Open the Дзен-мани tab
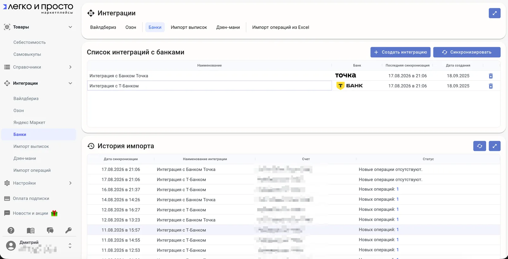The height and width of the screenshot is (259, 508). pos(228,27)
